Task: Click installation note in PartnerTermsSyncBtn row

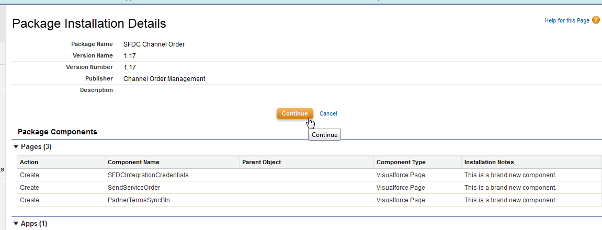Action: (510, 200)
